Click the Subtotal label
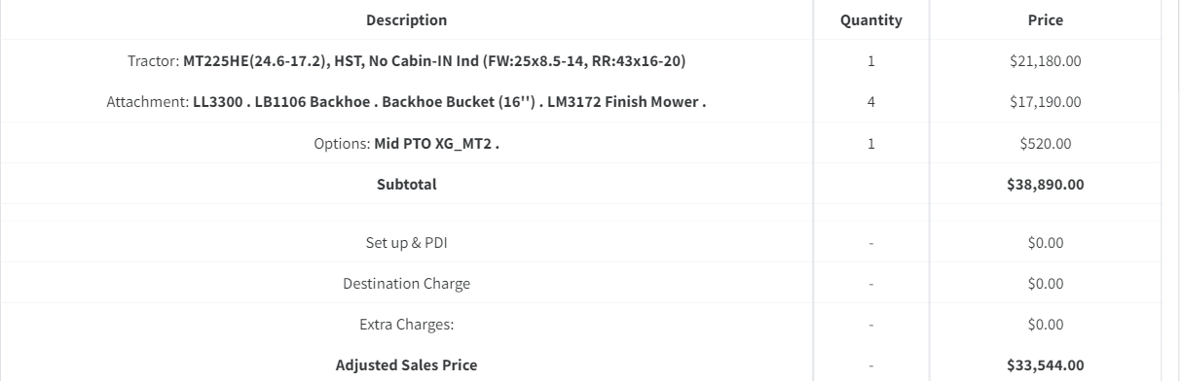 406,184
